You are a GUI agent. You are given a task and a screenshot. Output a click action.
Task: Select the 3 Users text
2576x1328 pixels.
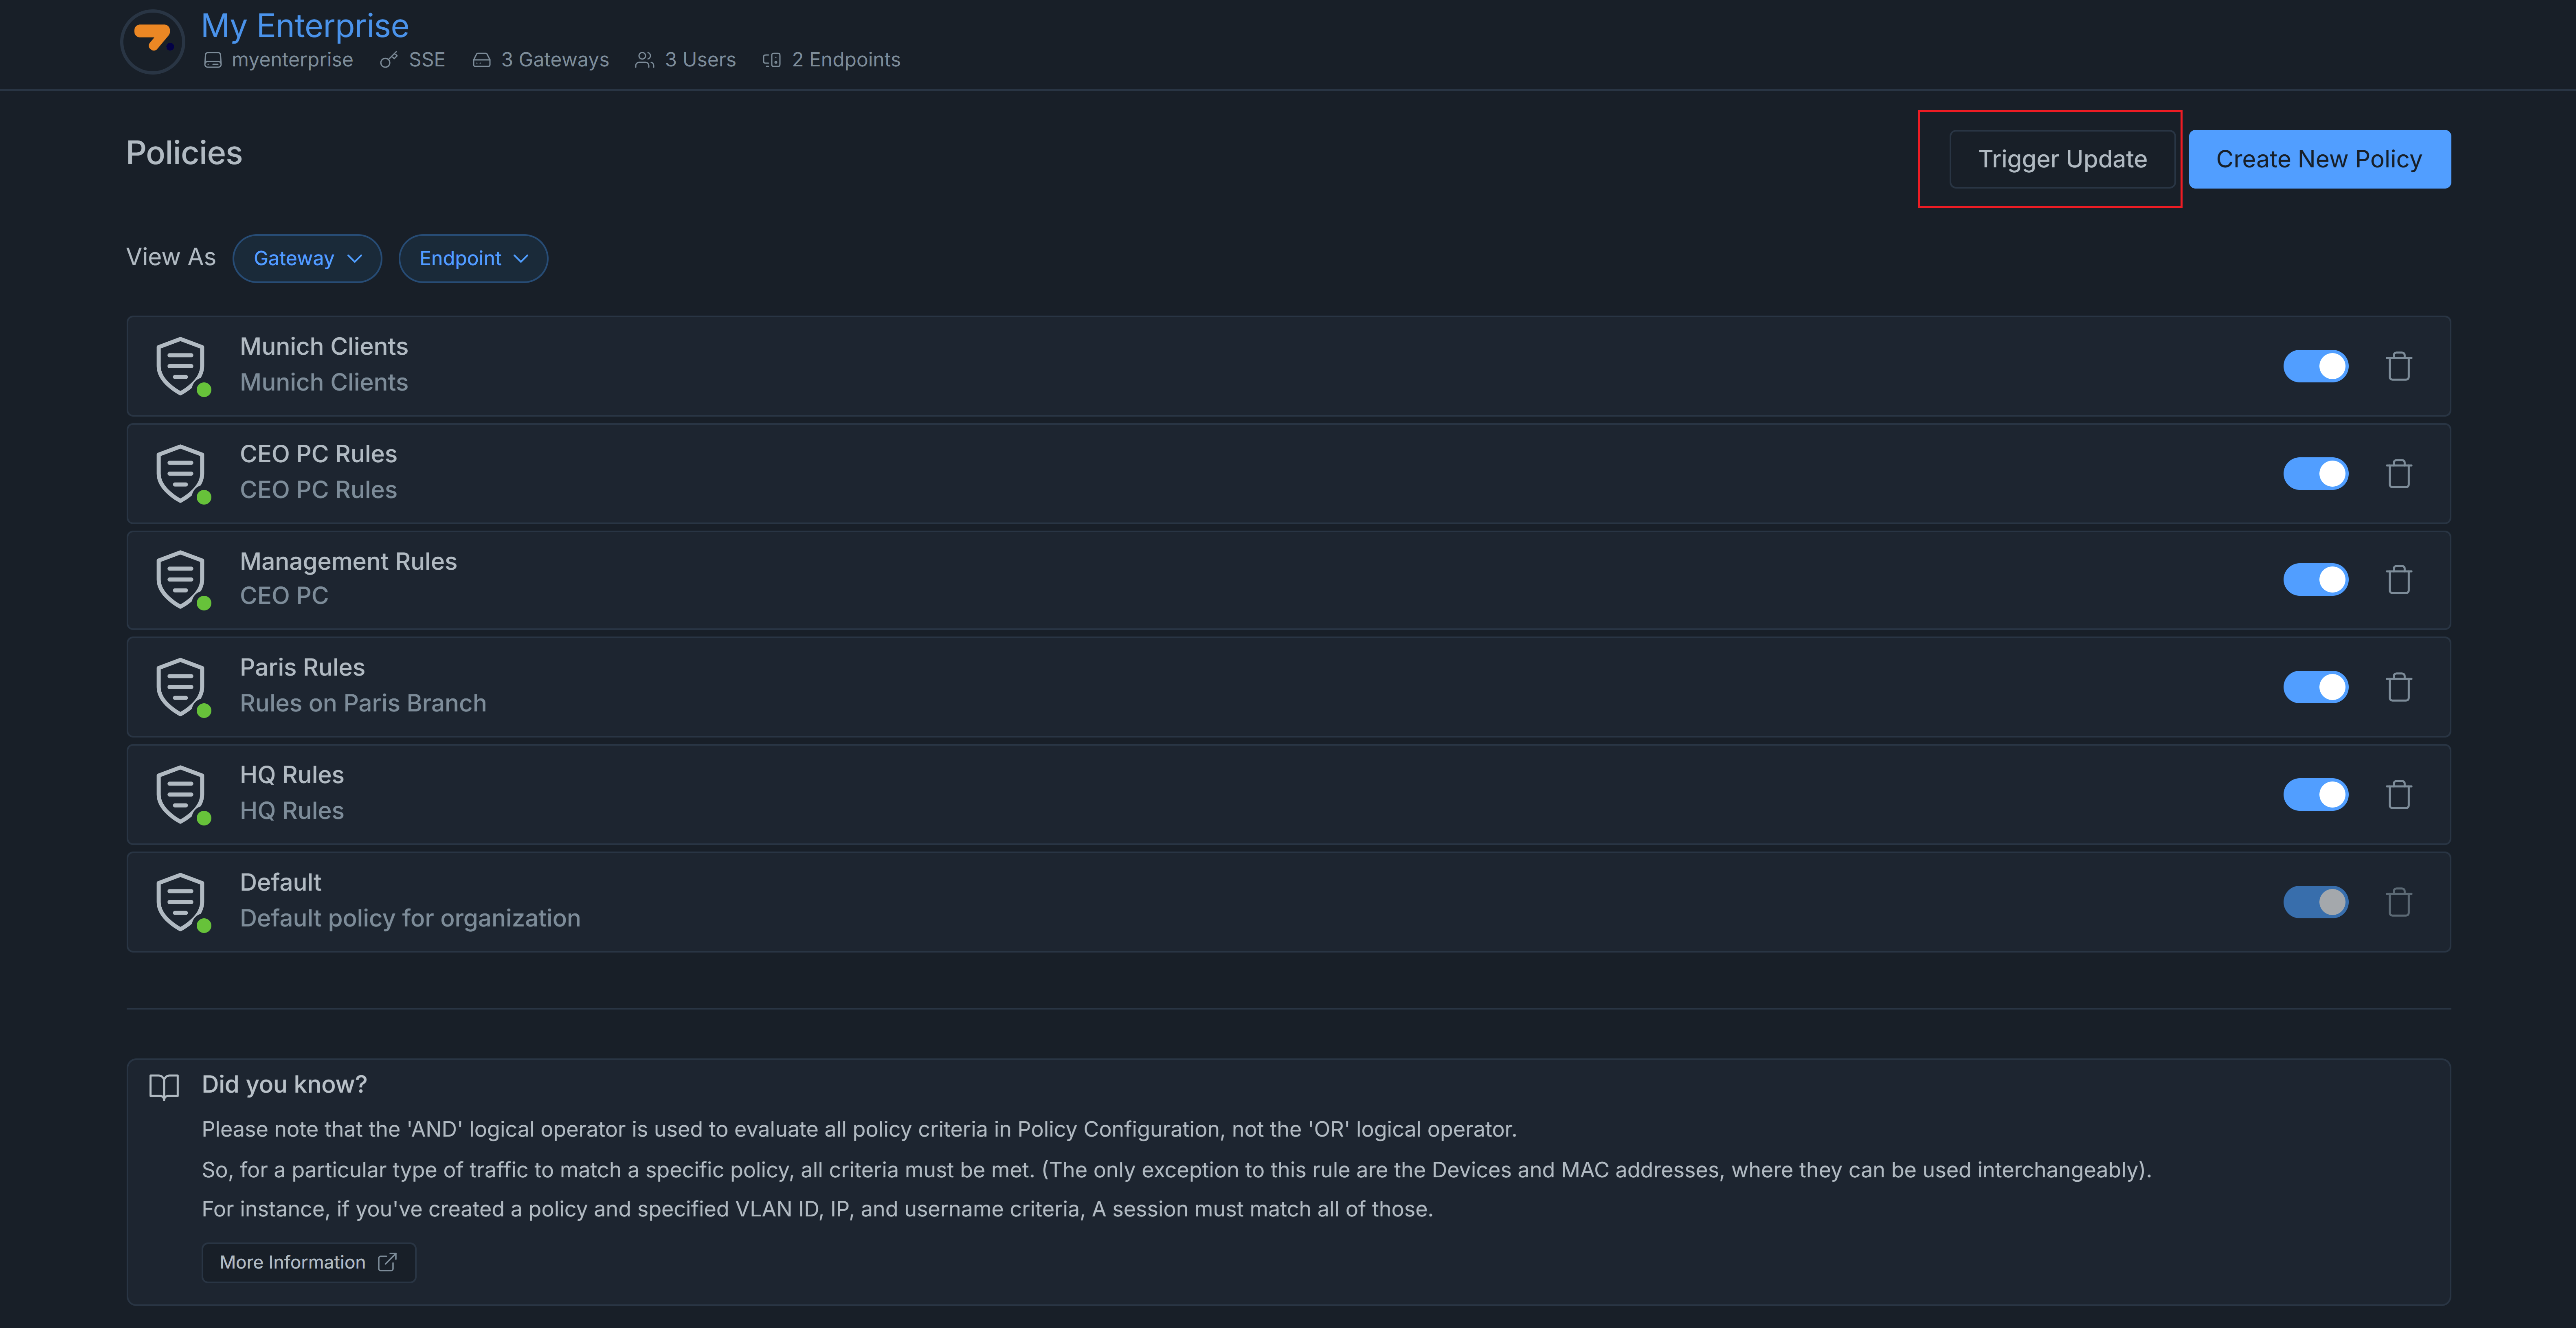(x=700, y=60)
